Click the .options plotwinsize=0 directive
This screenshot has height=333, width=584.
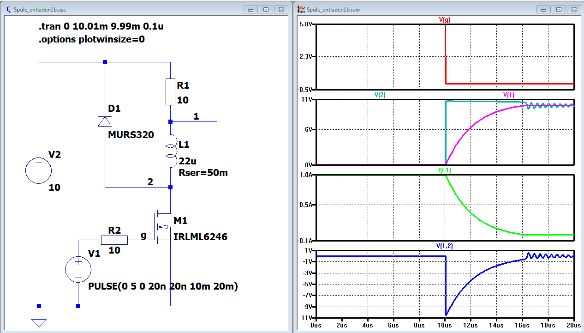click(x=92, y=39)
